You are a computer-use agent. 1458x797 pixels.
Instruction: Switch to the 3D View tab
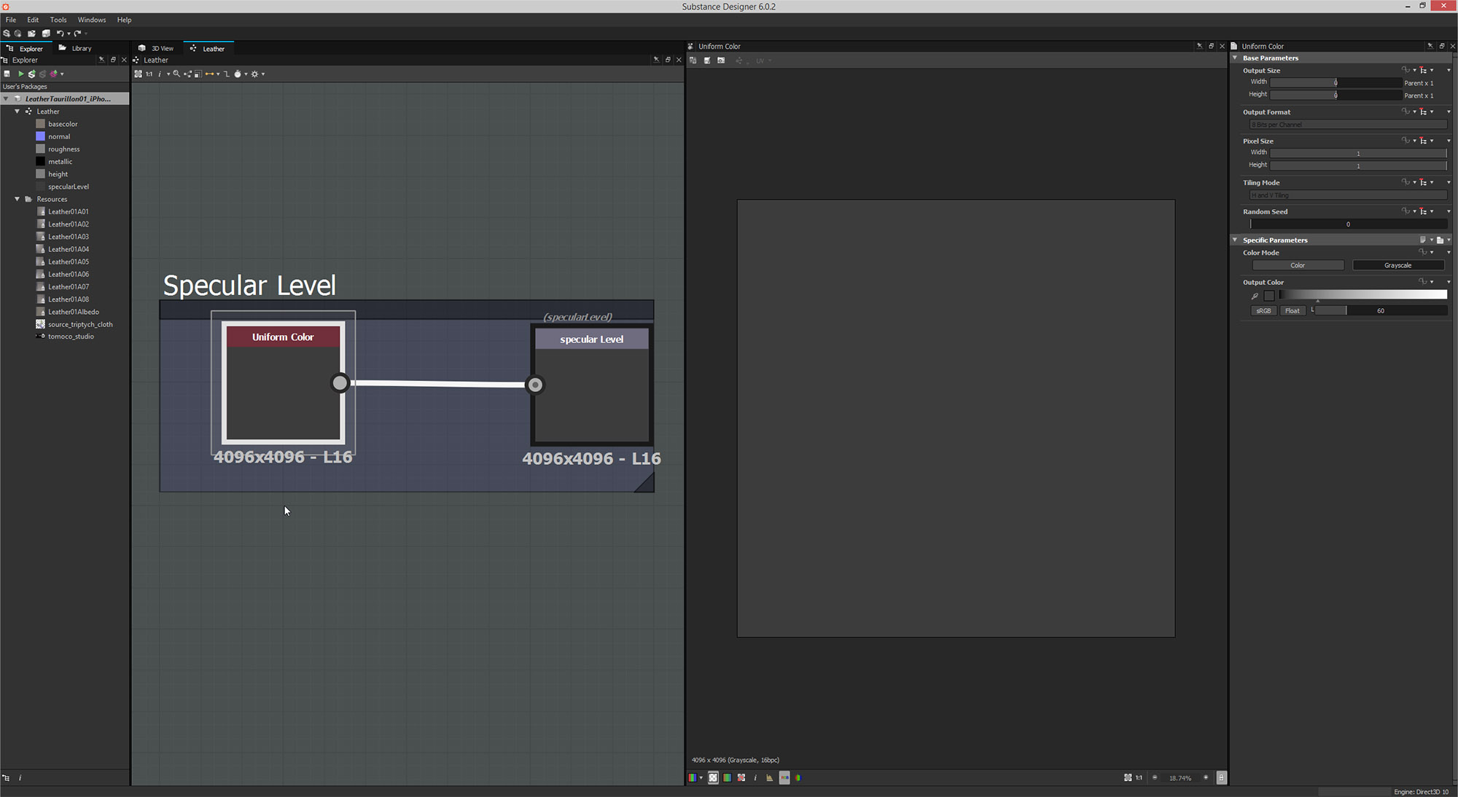click(157, 48)
